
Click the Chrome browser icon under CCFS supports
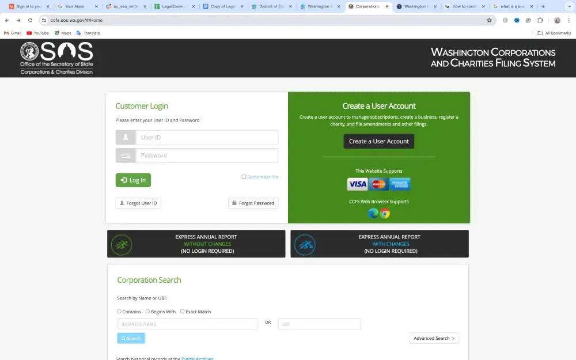385,213
